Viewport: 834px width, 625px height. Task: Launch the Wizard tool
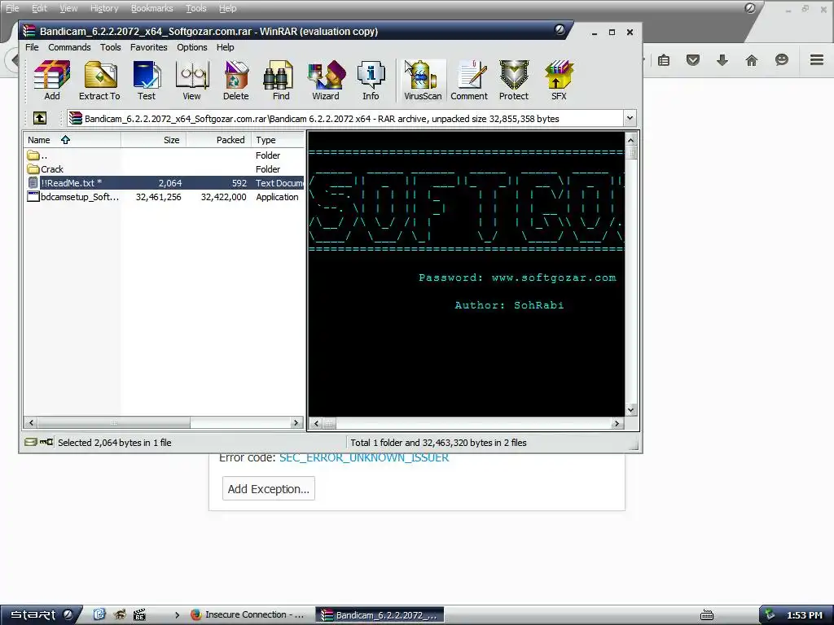[x=326, y=81]
